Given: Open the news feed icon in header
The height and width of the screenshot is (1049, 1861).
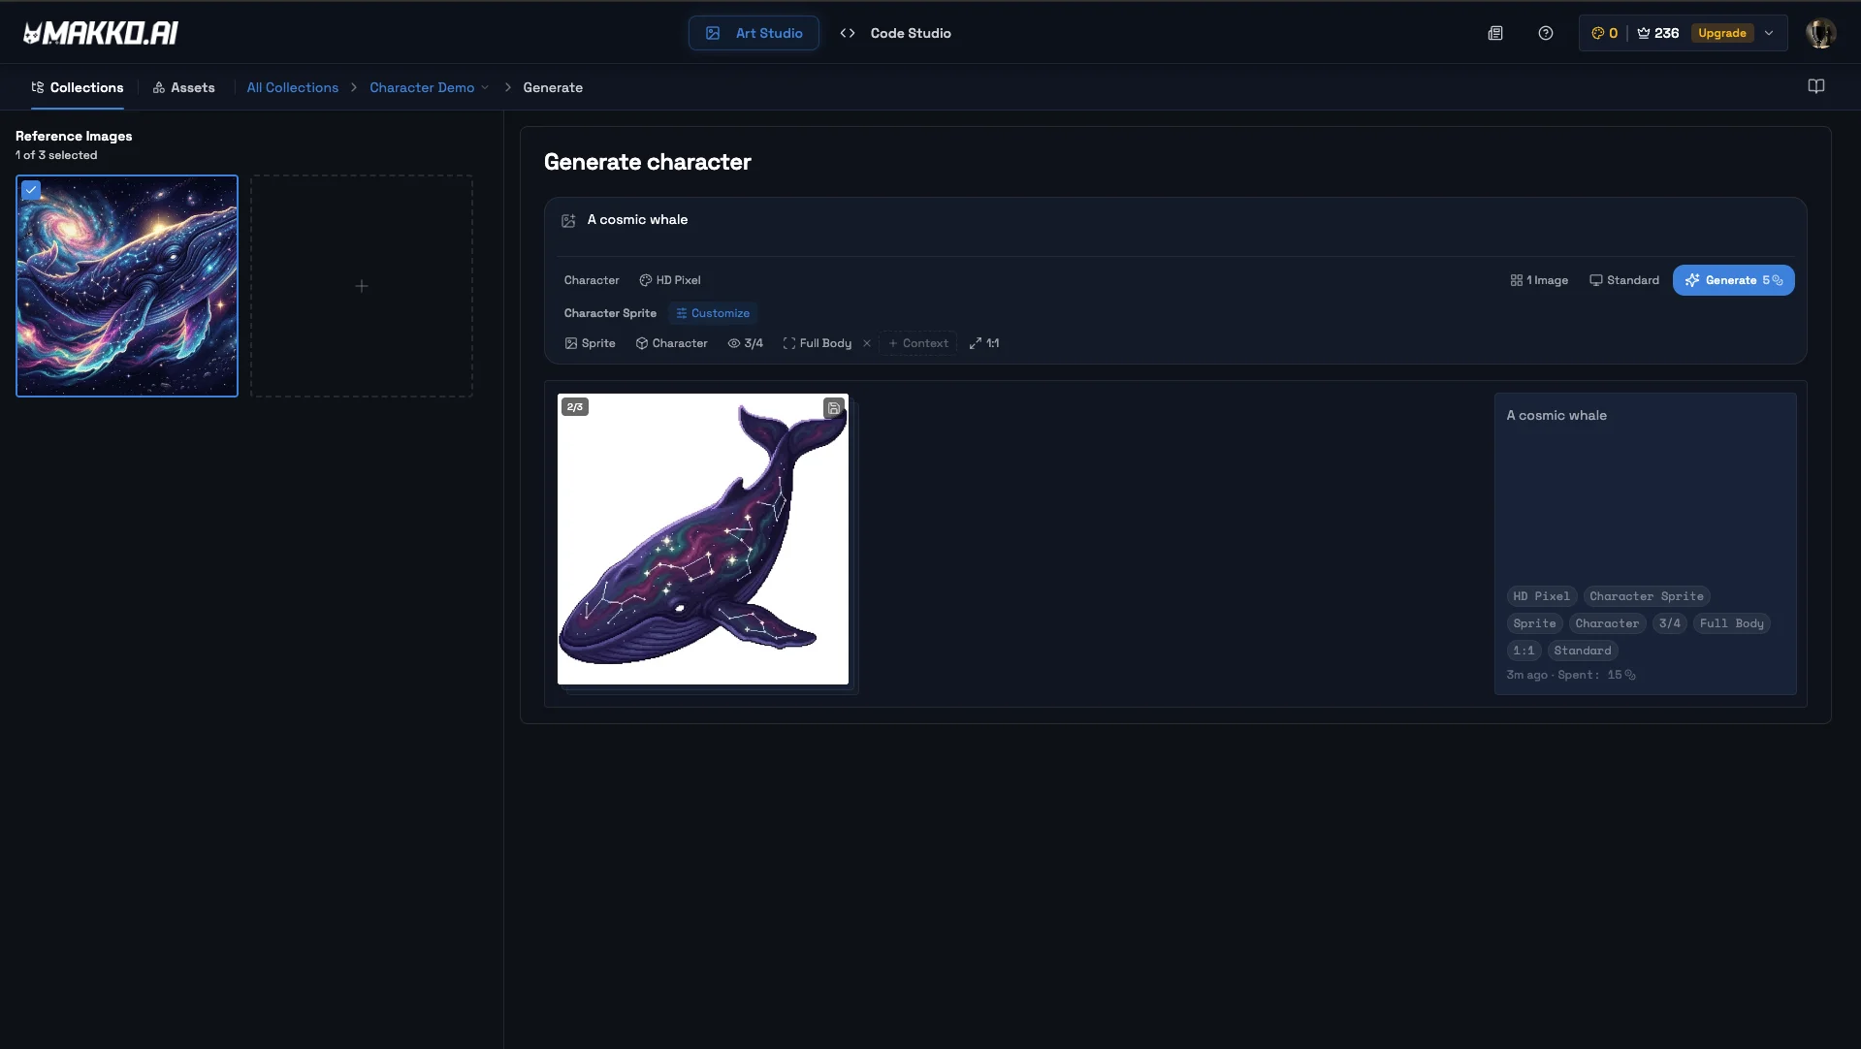Looking at the screenshot, I should (1494, 33).
